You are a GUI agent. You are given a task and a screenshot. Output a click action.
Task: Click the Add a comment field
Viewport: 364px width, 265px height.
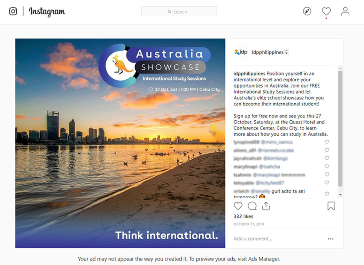[275, 239]
